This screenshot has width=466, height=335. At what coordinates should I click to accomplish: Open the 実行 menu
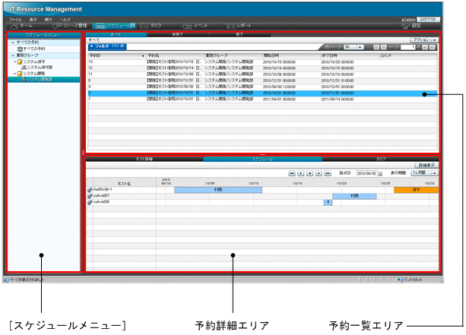coord(48,20)
